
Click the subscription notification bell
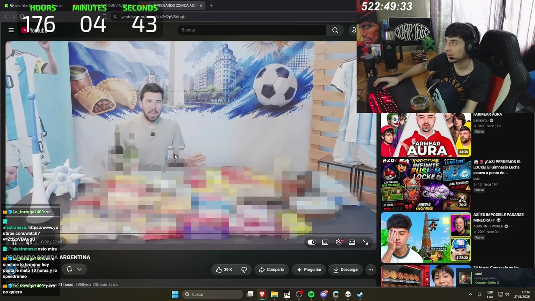[x=69, y=269]
